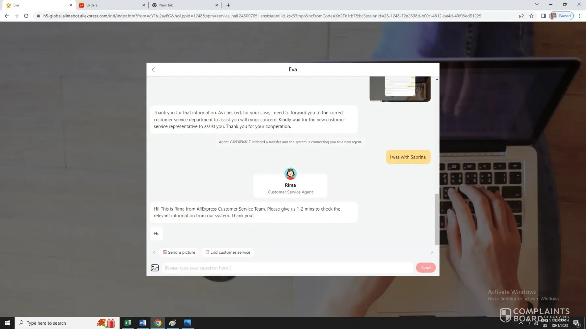Show hidden system tray icons
This screenshot has height=329, width=586.
(521, 323)
